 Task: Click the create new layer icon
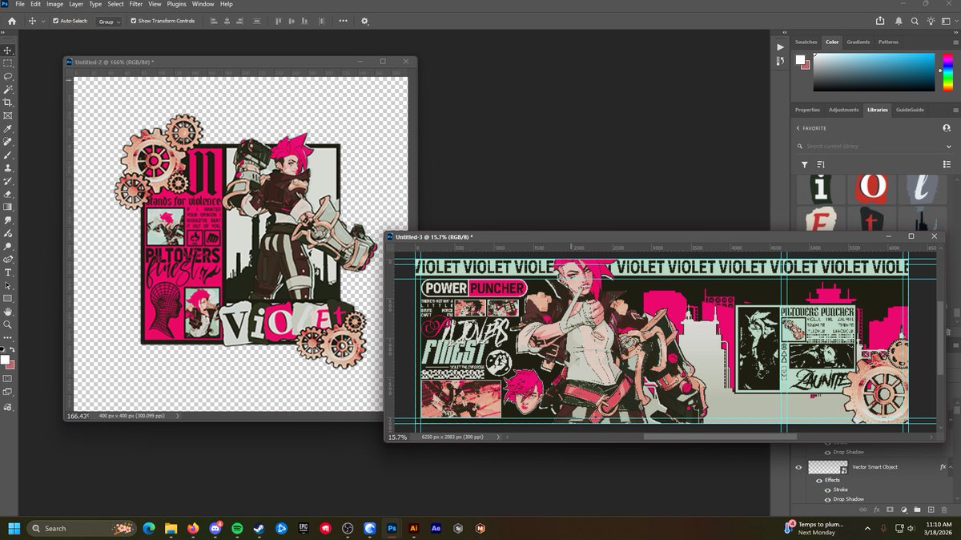(931, 510)
